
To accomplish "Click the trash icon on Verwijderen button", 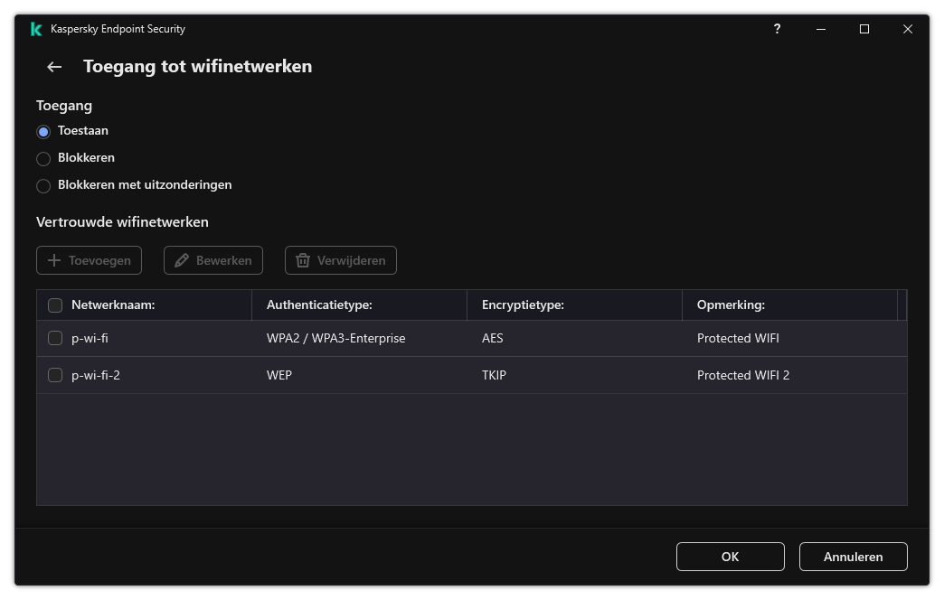I will tap(303, 260).
